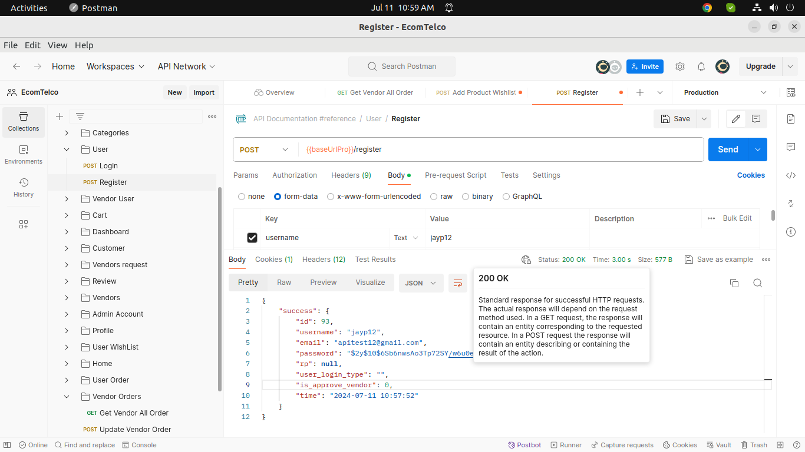Toggle the two-pane layout icon in status bar
The height and width of the screenshot is (452, 805).
tap(780, 445)
